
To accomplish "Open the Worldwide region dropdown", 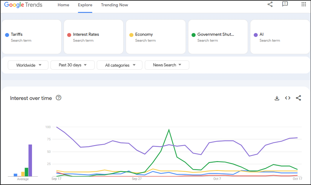I will click(28, 65).
